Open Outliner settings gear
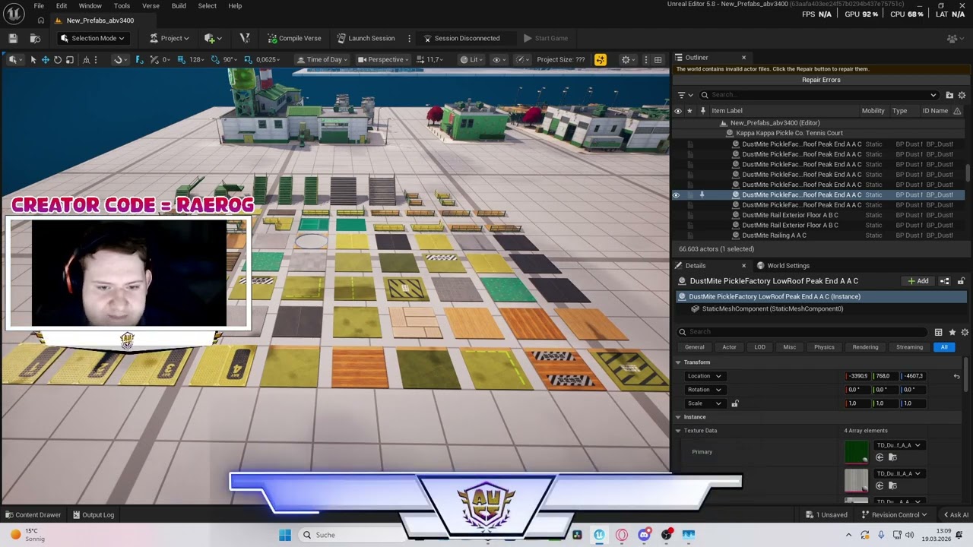Viewport: 973px width, 547px height. 962,95
